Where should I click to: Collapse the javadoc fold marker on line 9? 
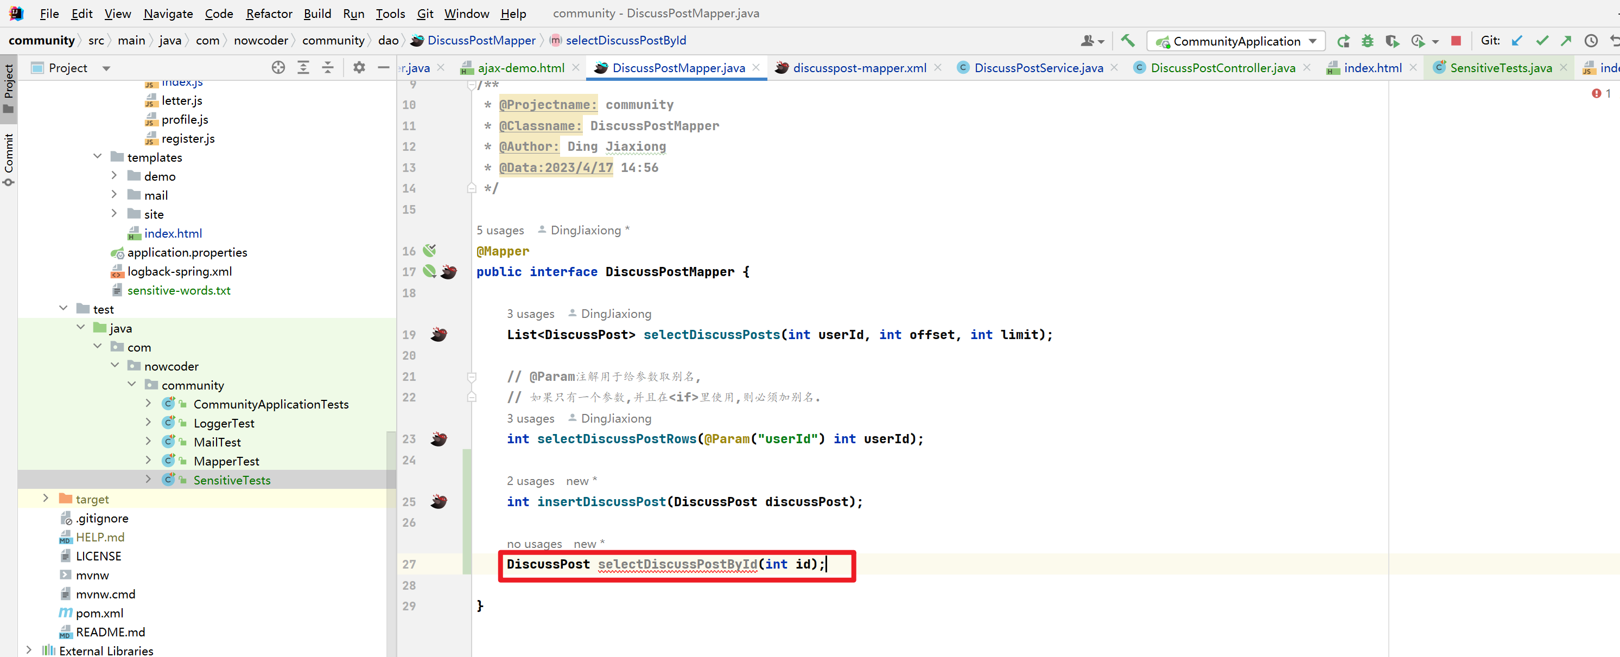coord(471,84)
